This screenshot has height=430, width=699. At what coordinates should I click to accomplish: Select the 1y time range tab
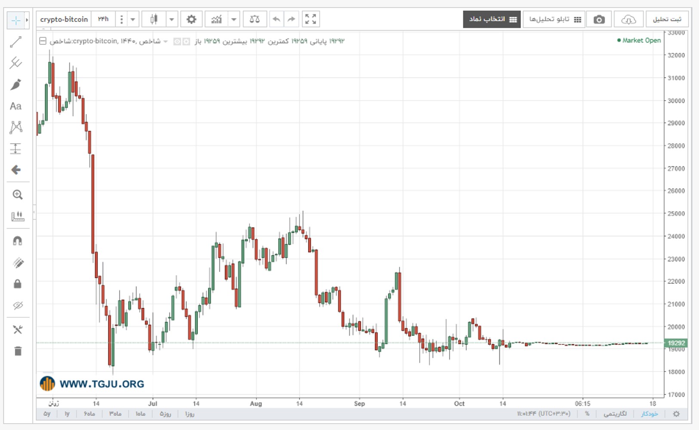click(x=67, y=414)
